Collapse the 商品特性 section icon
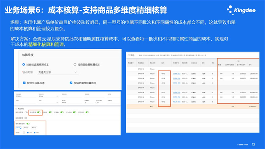 16,109
